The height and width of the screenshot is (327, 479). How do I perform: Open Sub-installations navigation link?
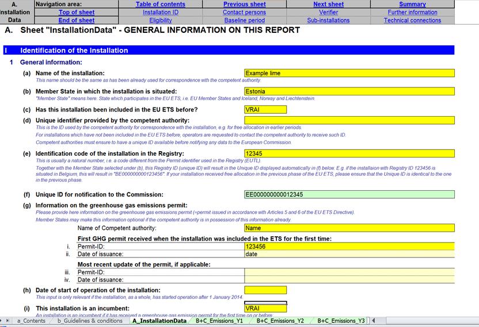point(328,20)
